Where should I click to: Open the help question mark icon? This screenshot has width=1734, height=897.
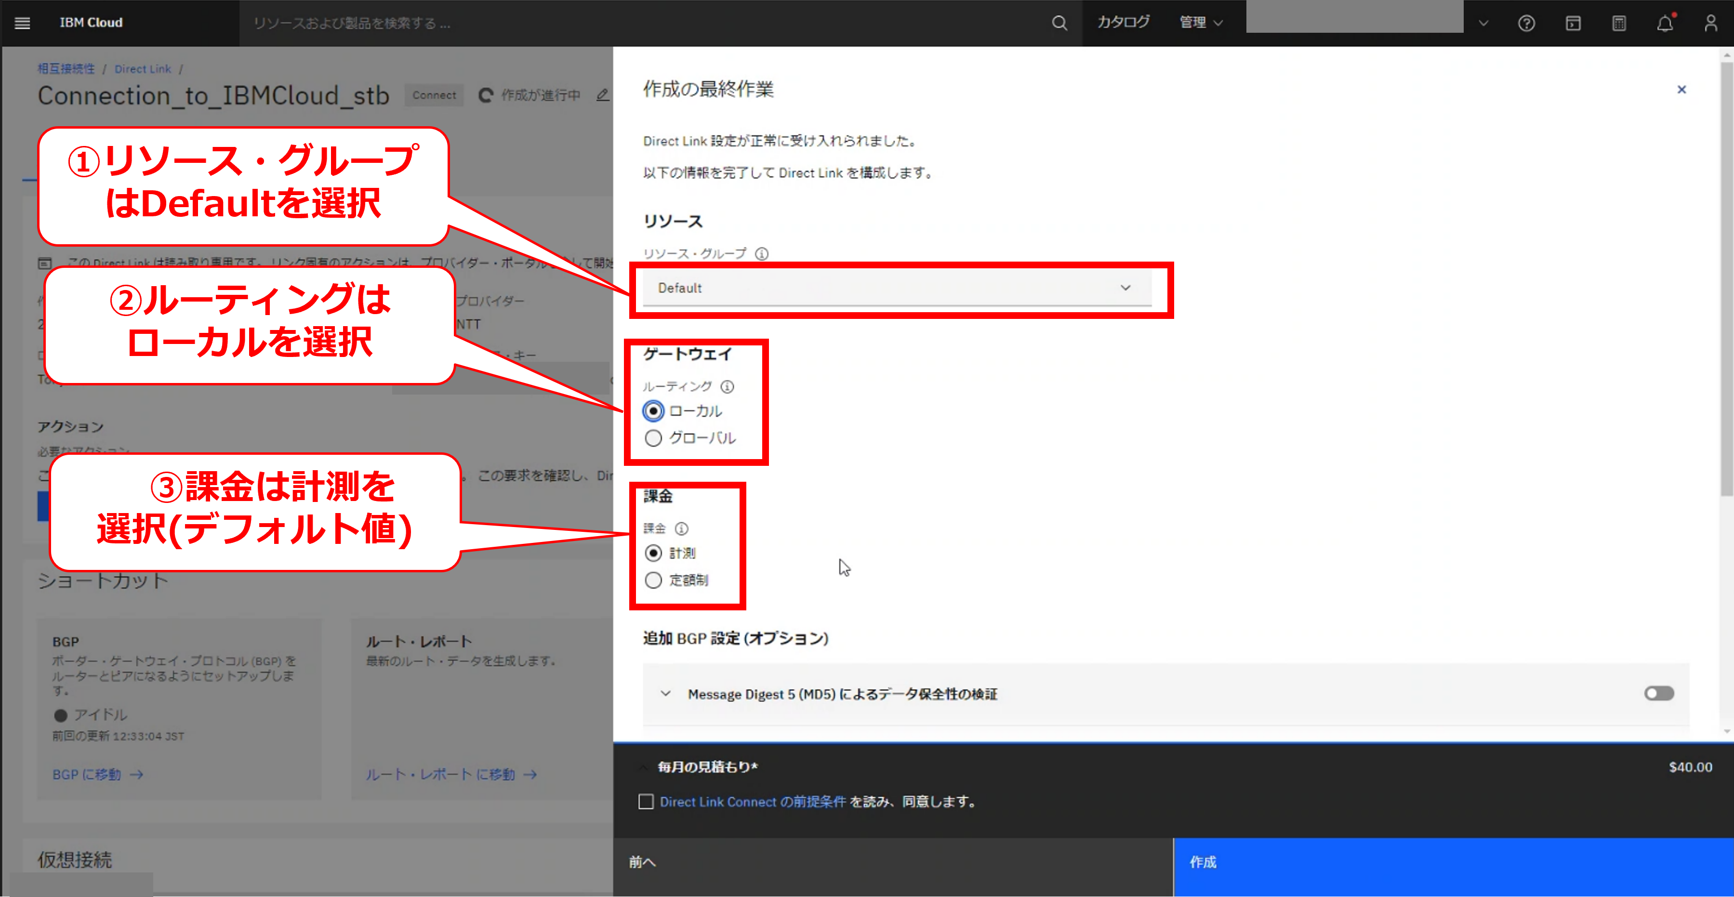point(1526,24)
